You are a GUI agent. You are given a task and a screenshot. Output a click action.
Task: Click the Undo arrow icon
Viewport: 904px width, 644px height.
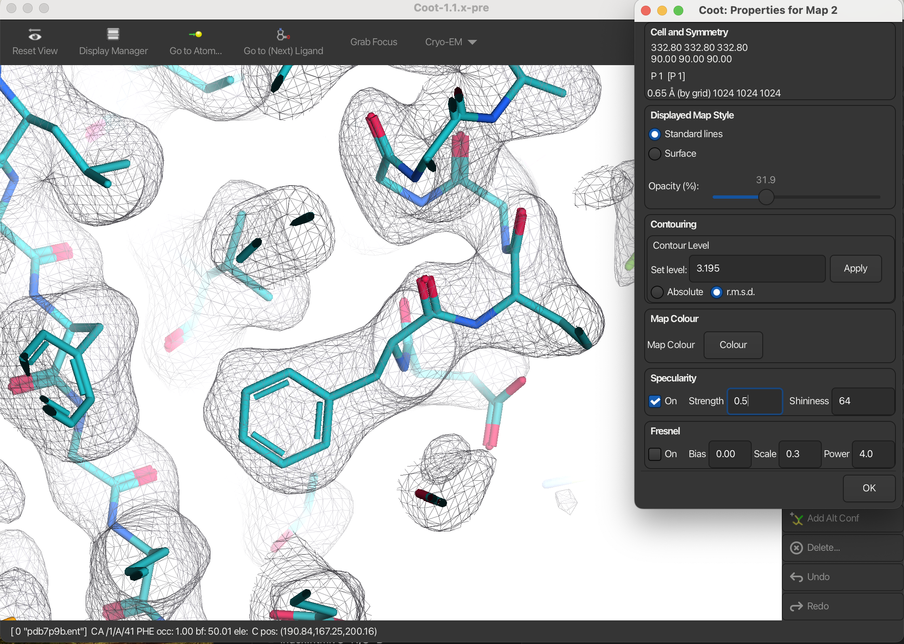pyautogui.click(x=796, y=577)
